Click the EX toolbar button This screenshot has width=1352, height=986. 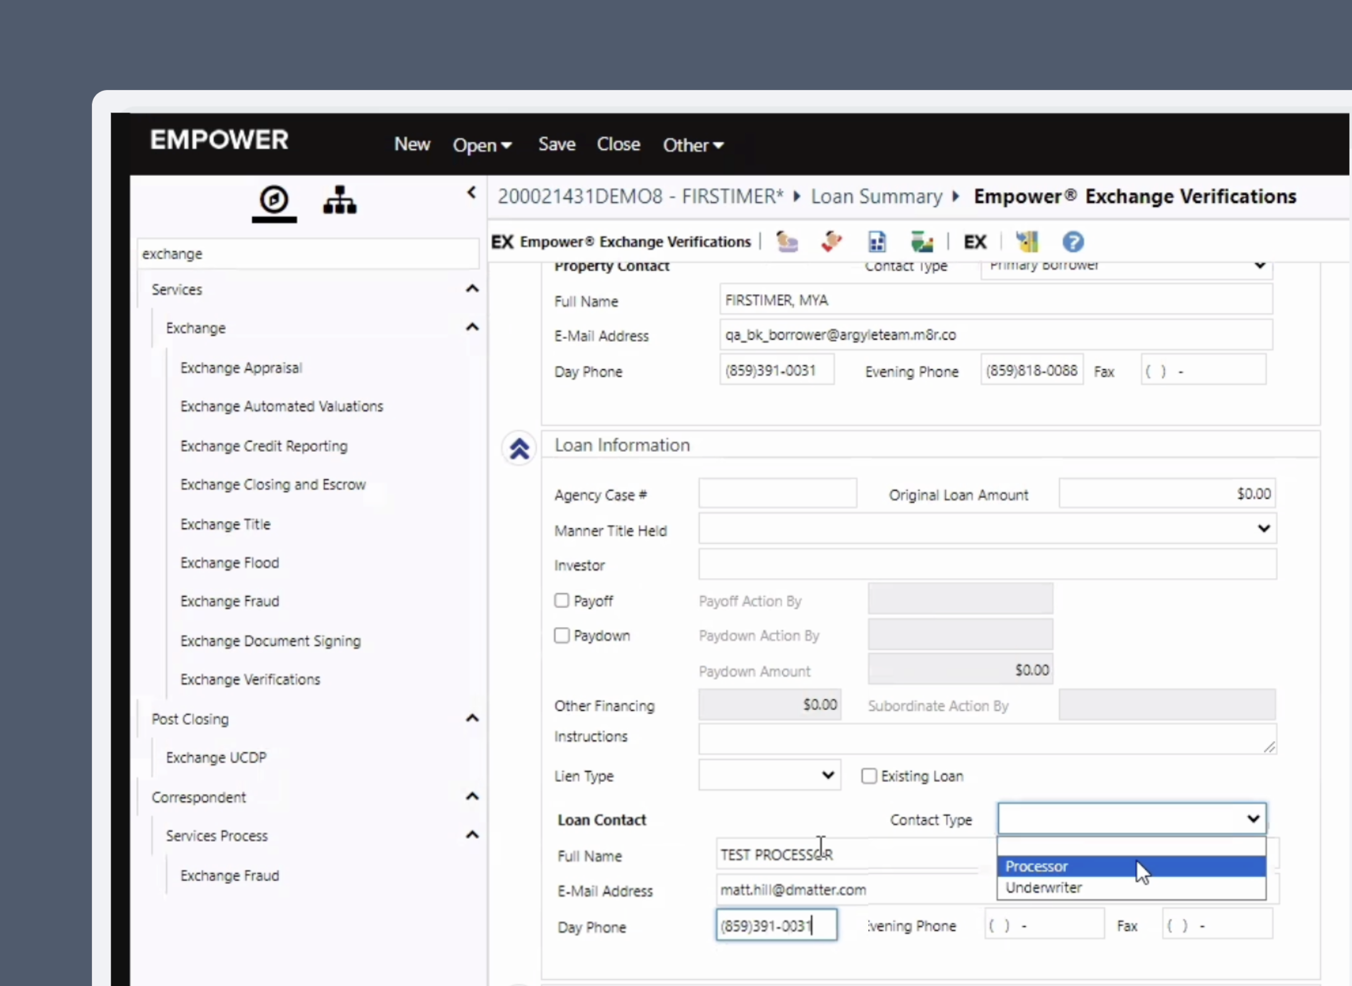(x=975, y=242)
